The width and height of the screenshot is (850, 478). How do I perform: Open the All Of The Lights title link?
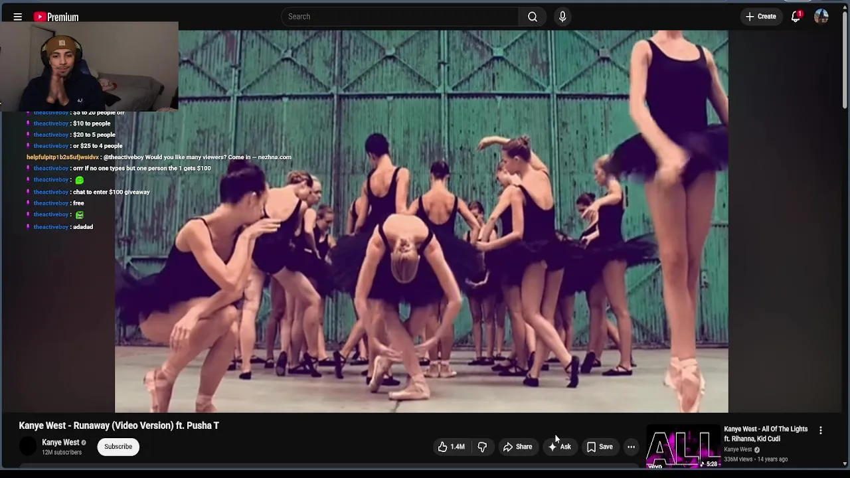point(766,434)
